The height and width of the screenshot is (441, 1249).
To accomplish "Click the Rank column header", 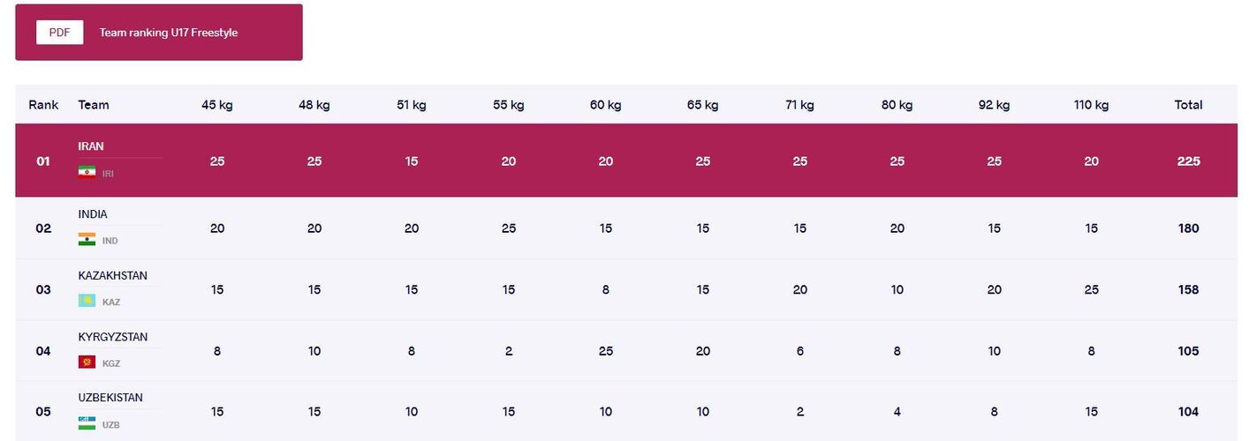I will coord(43,105).
